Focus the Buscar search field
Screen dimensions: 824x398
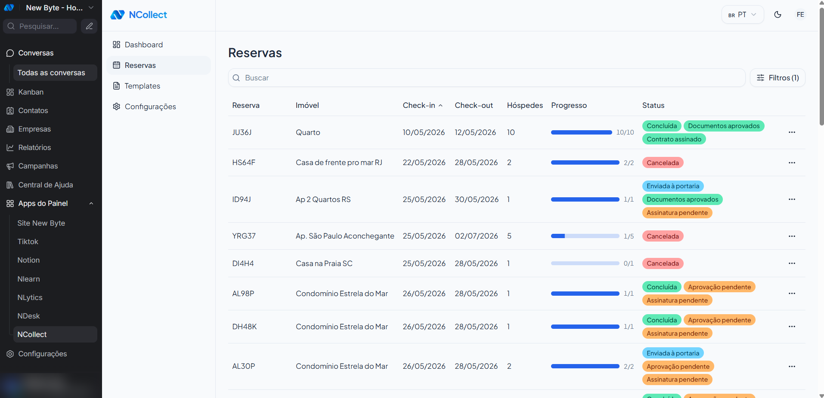(486, 78)
